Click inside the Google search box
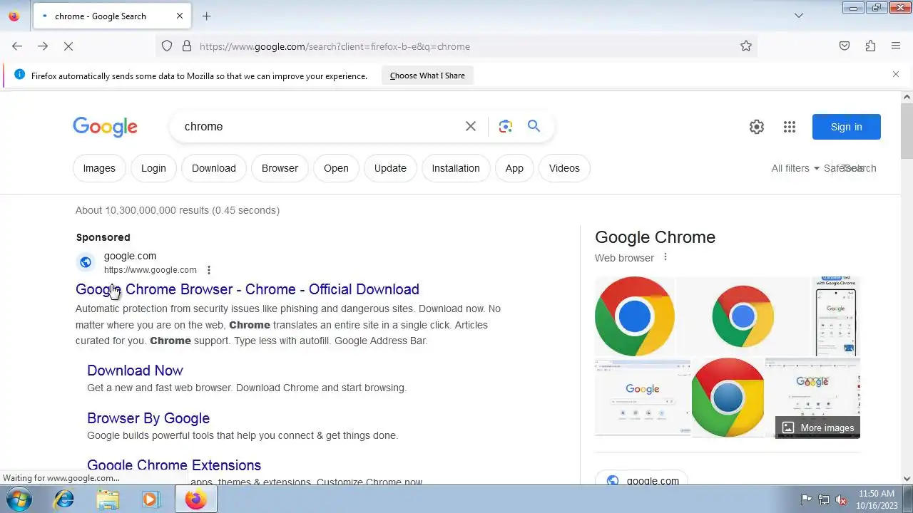The height and width of the screenshot is (513, 913). (x=321, y=126)
